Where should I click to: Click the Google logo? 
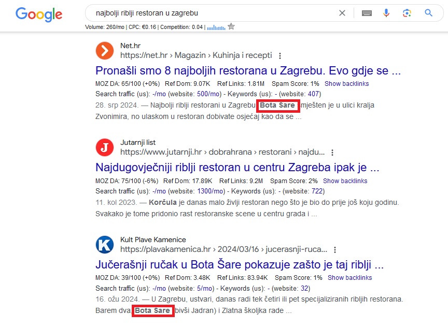pyautogui.click(x=39, y=14)
